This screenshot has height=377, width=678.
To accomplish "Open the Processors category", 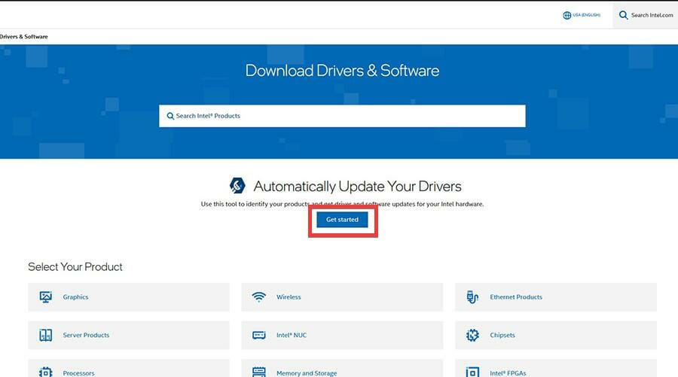I will 128,369.
